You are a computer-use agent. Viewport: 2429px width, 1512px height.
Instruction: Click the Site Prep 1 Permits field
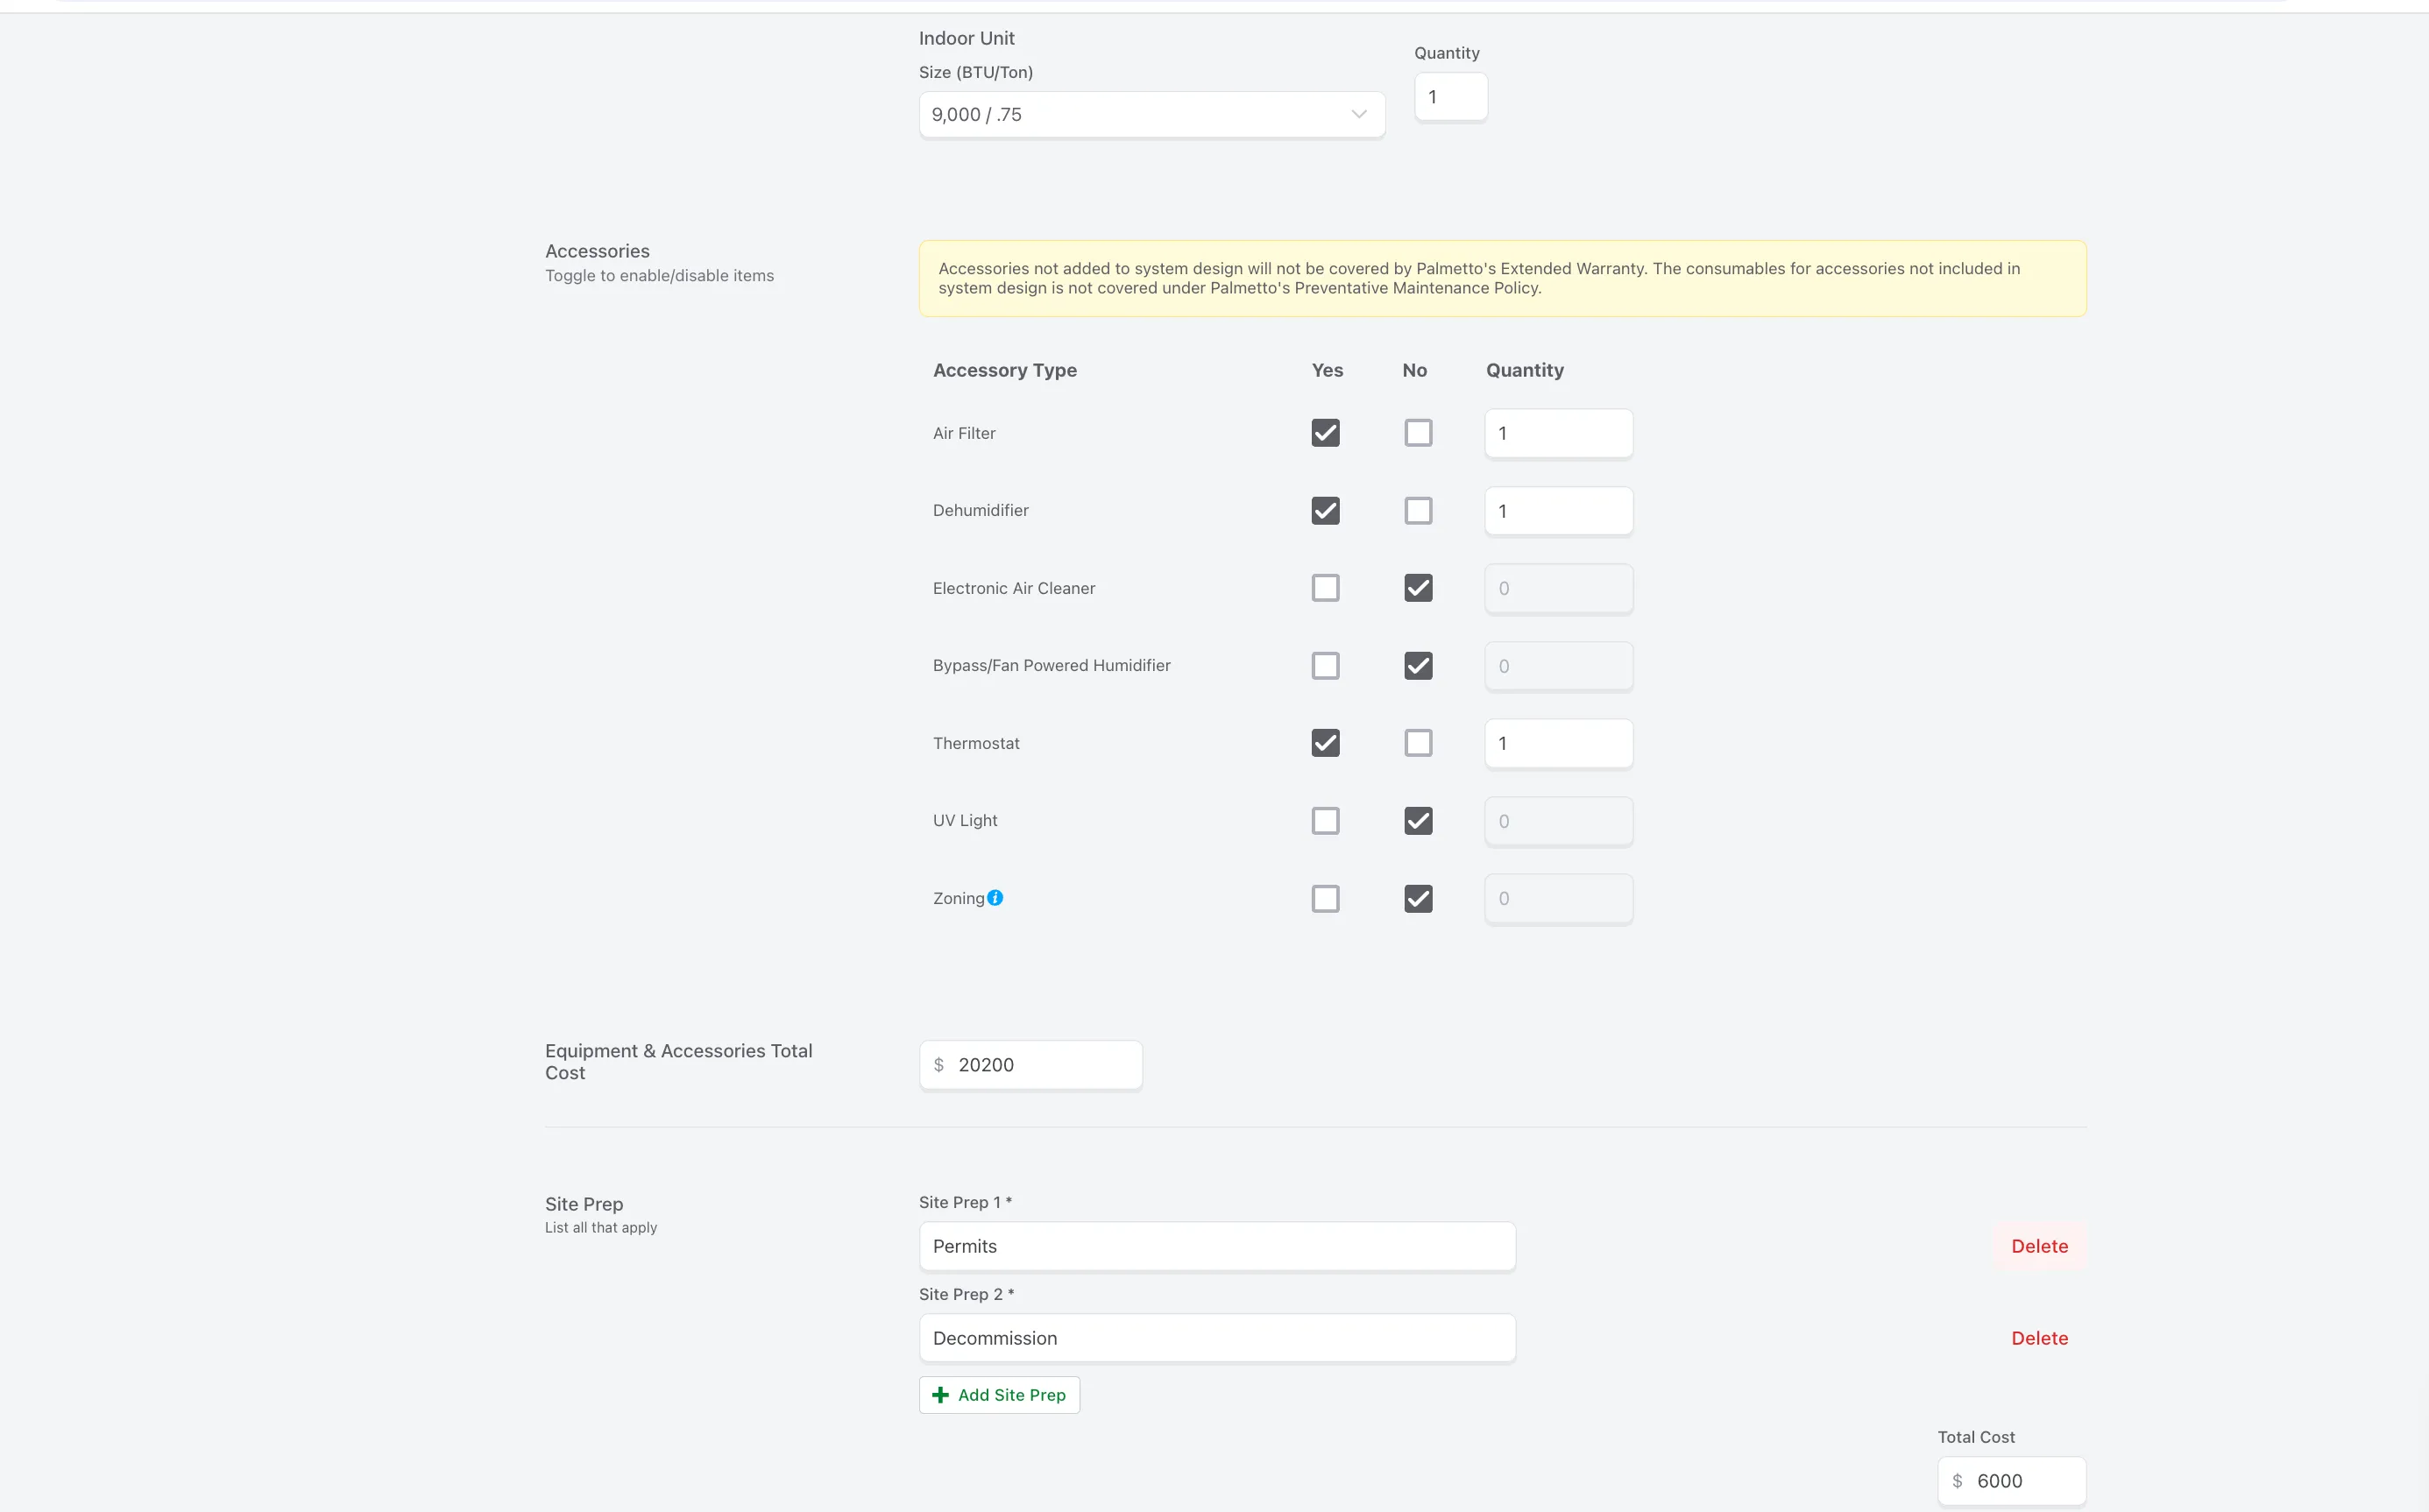coord(1217,1246)
